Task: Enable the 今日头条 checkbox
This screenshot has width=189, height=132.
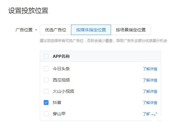Action: (46, 69)
